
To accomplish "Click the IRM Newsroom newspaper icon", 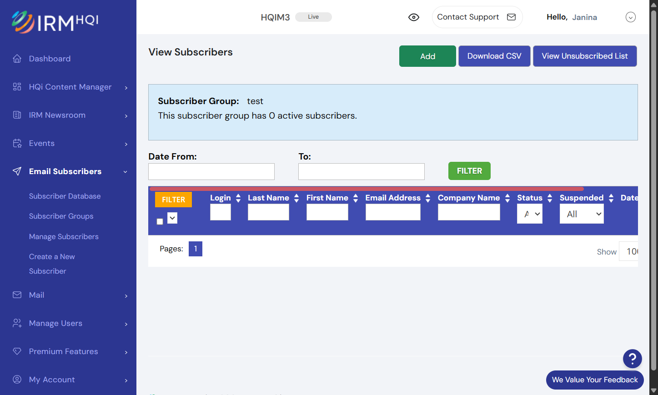I will pos(17,115).
